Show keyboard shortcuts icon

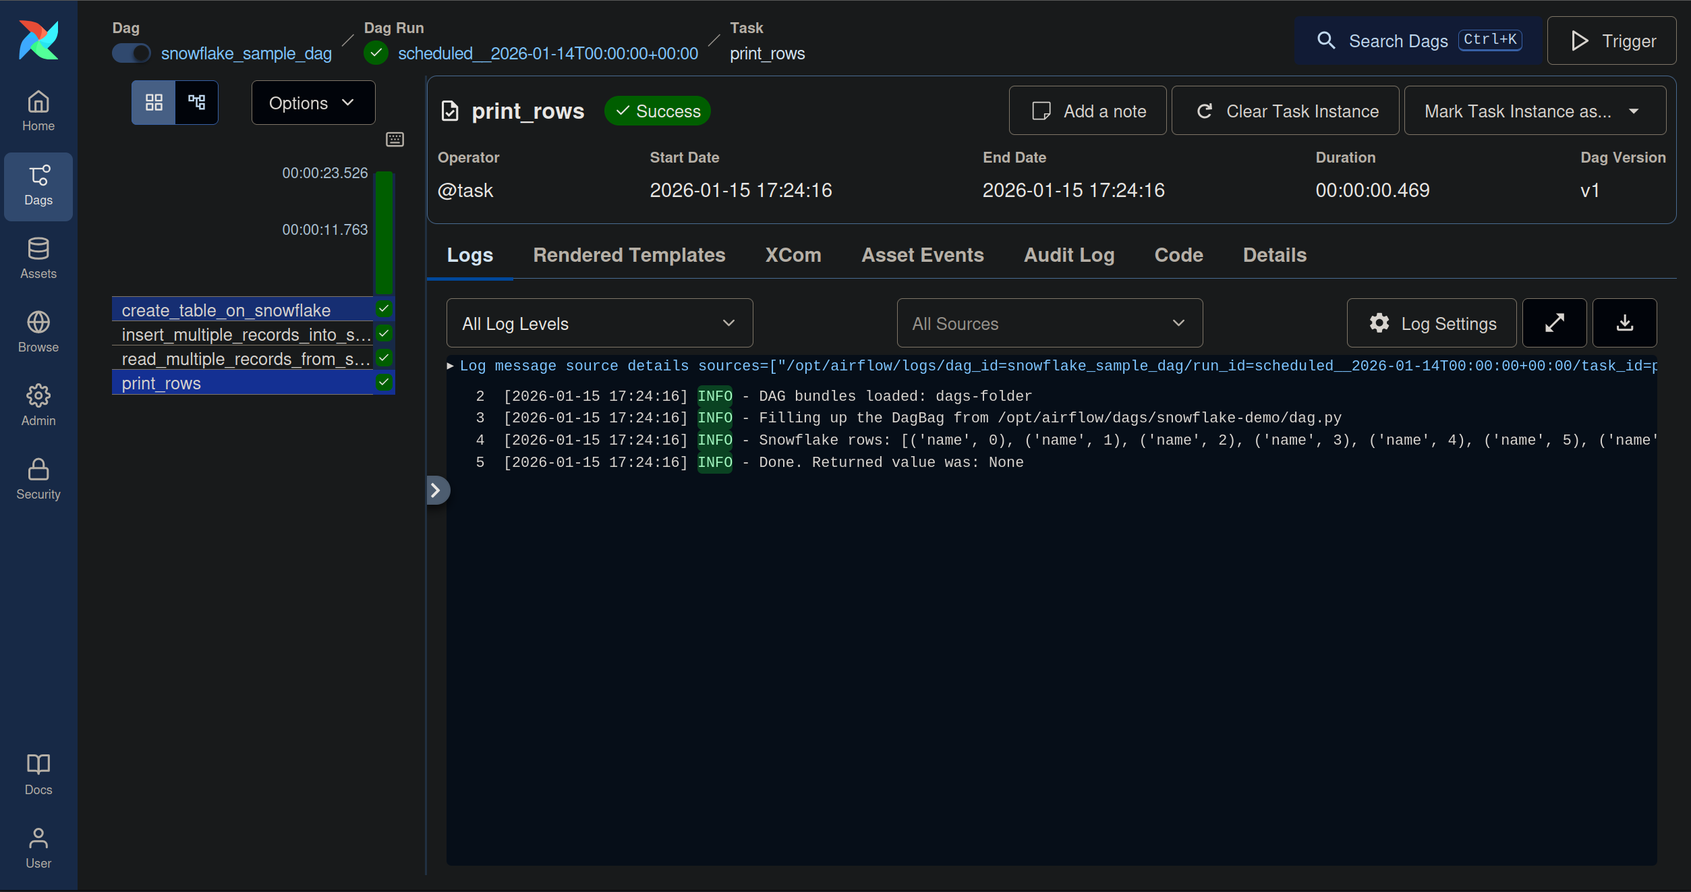(395, 140)
